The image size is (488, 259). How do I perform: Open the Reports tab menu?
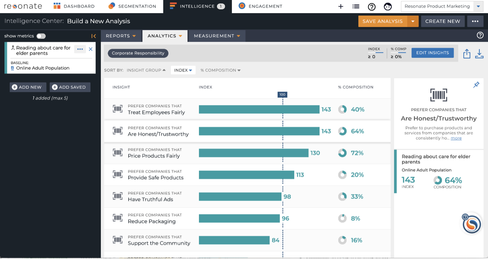click(x=121, y=36)
